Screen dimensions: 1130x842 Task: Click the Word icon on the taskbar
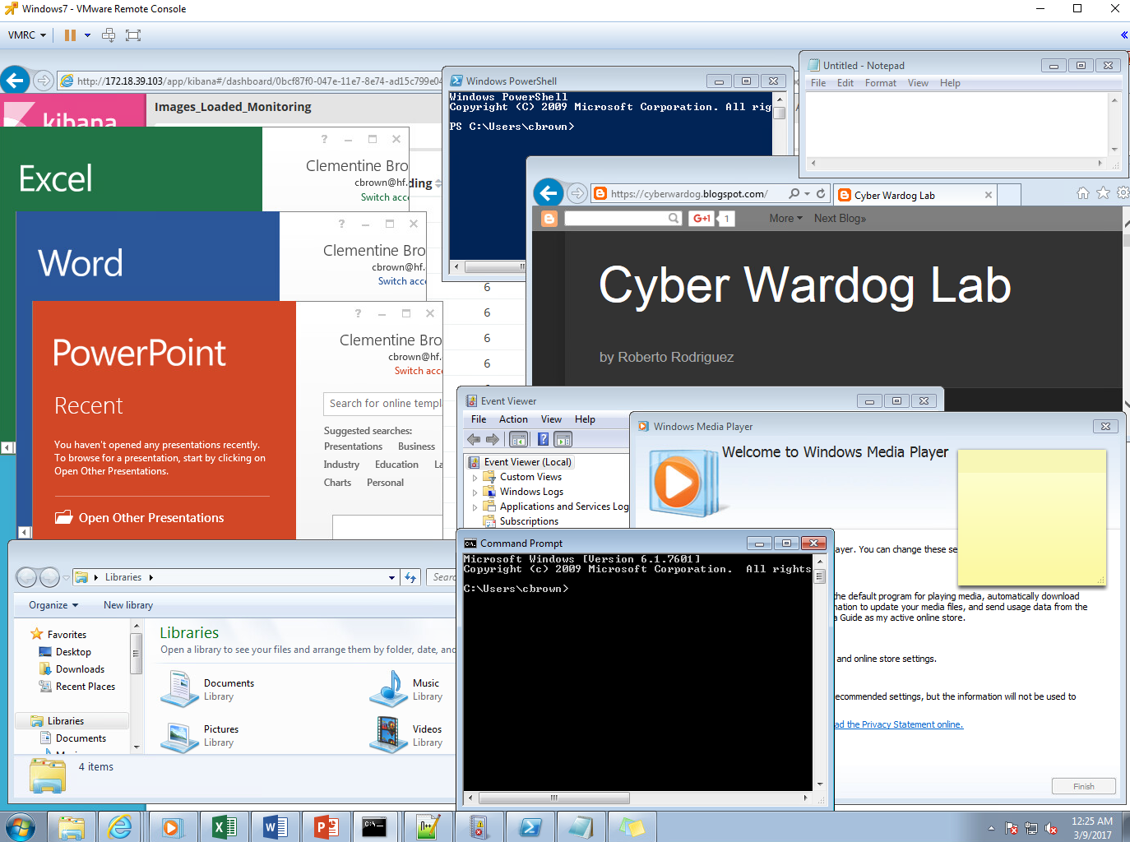click(x=276, y=827)
